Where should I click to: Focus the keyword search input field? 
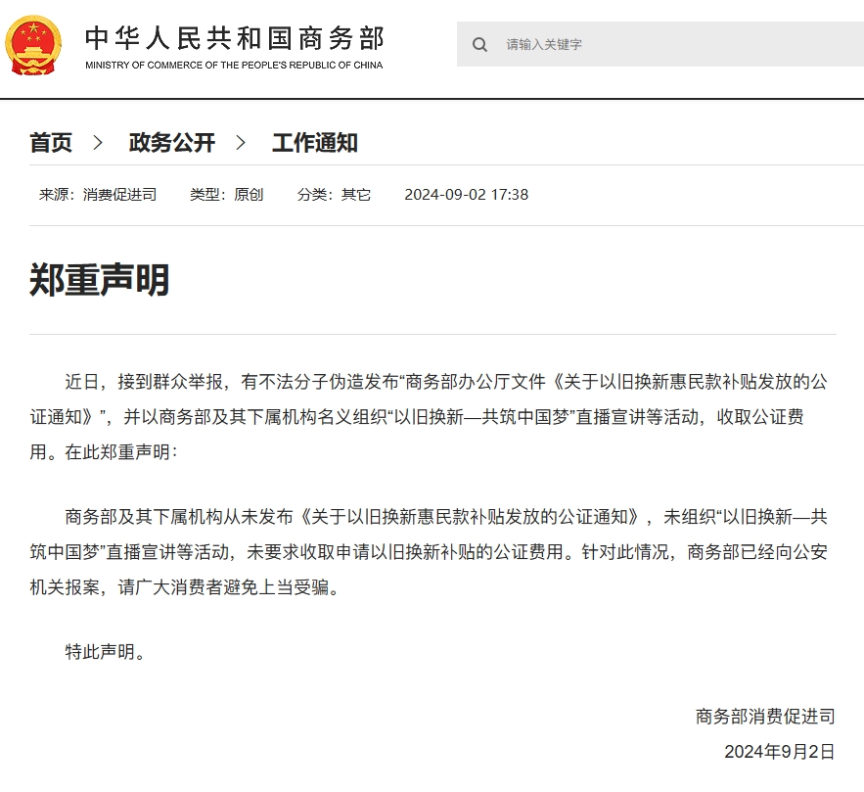pyautogui.click(x=675, y=44)
